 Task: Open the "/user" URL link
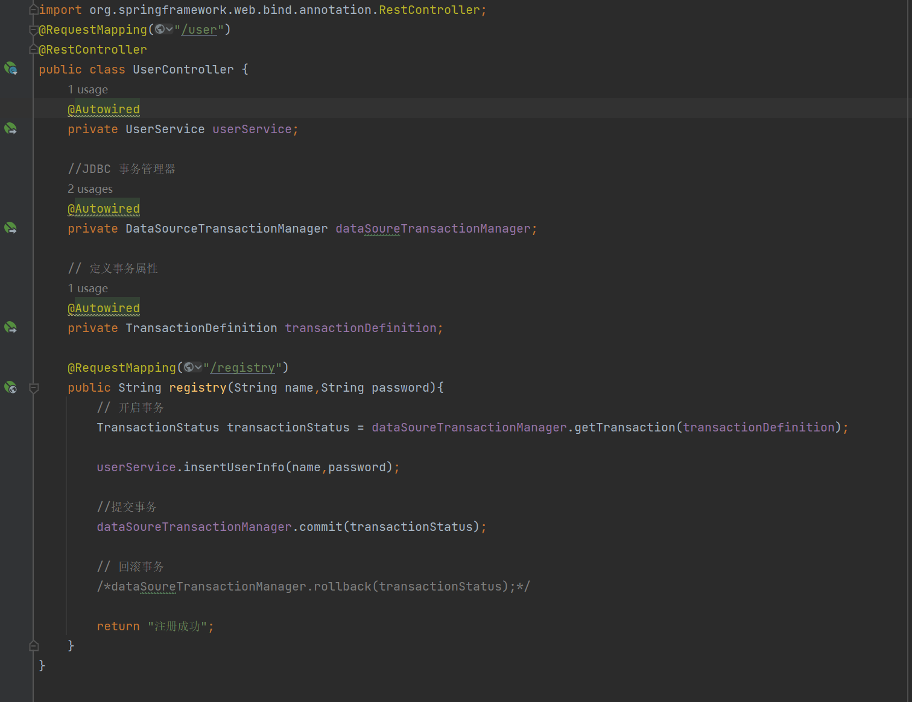(x=199, y=30)
